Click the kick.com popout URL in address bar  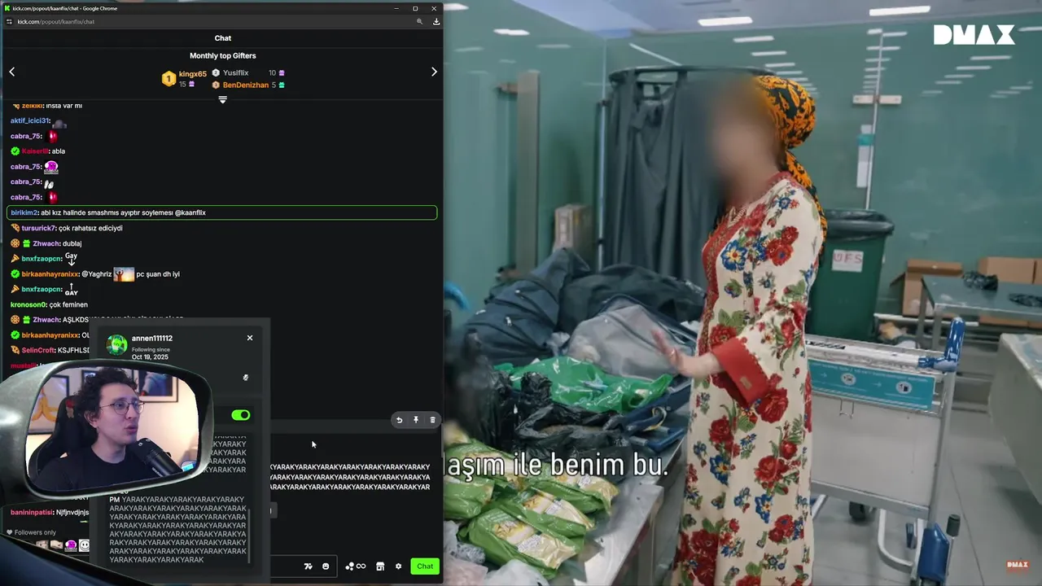tap(56, 22)
